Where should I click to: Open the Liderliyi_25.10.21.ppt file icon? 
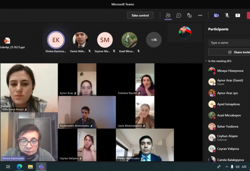[7, 41]
